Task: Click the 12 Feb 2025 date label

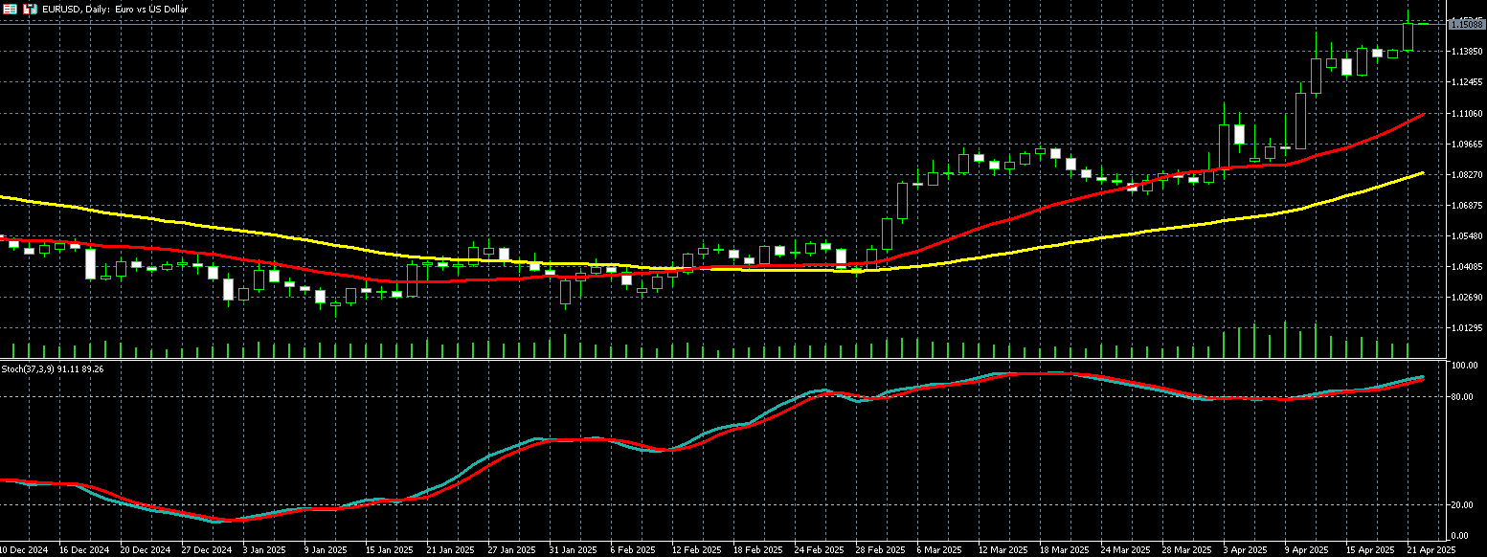Action: pos(696,550)
